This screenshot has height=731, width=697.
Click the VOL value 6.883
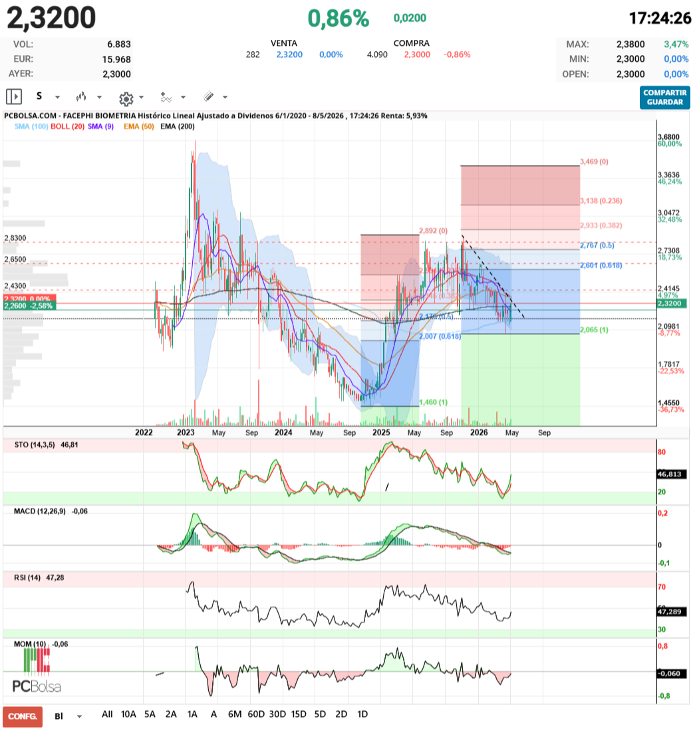click(x=119, y=45)
